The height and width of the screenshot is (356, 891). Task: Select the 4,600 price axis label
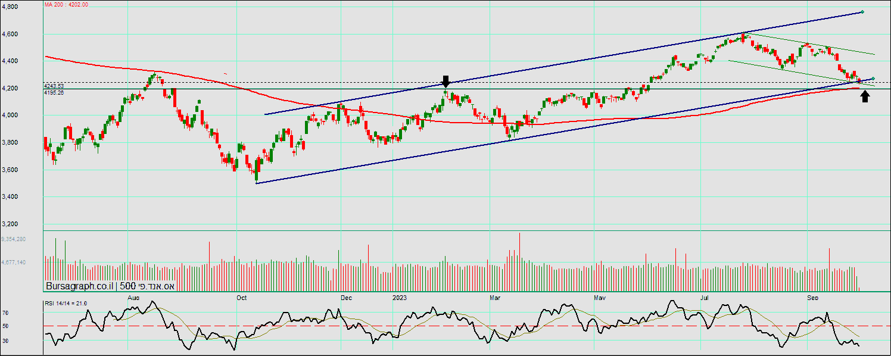tap(10, 34)
